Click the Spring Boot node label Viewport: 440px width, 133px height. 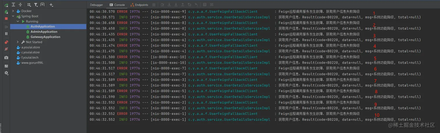(30, 16)
